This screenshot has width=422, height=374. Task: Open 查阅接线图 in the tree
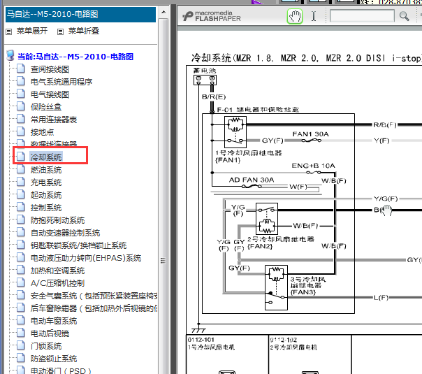click(x=50, y=69)
